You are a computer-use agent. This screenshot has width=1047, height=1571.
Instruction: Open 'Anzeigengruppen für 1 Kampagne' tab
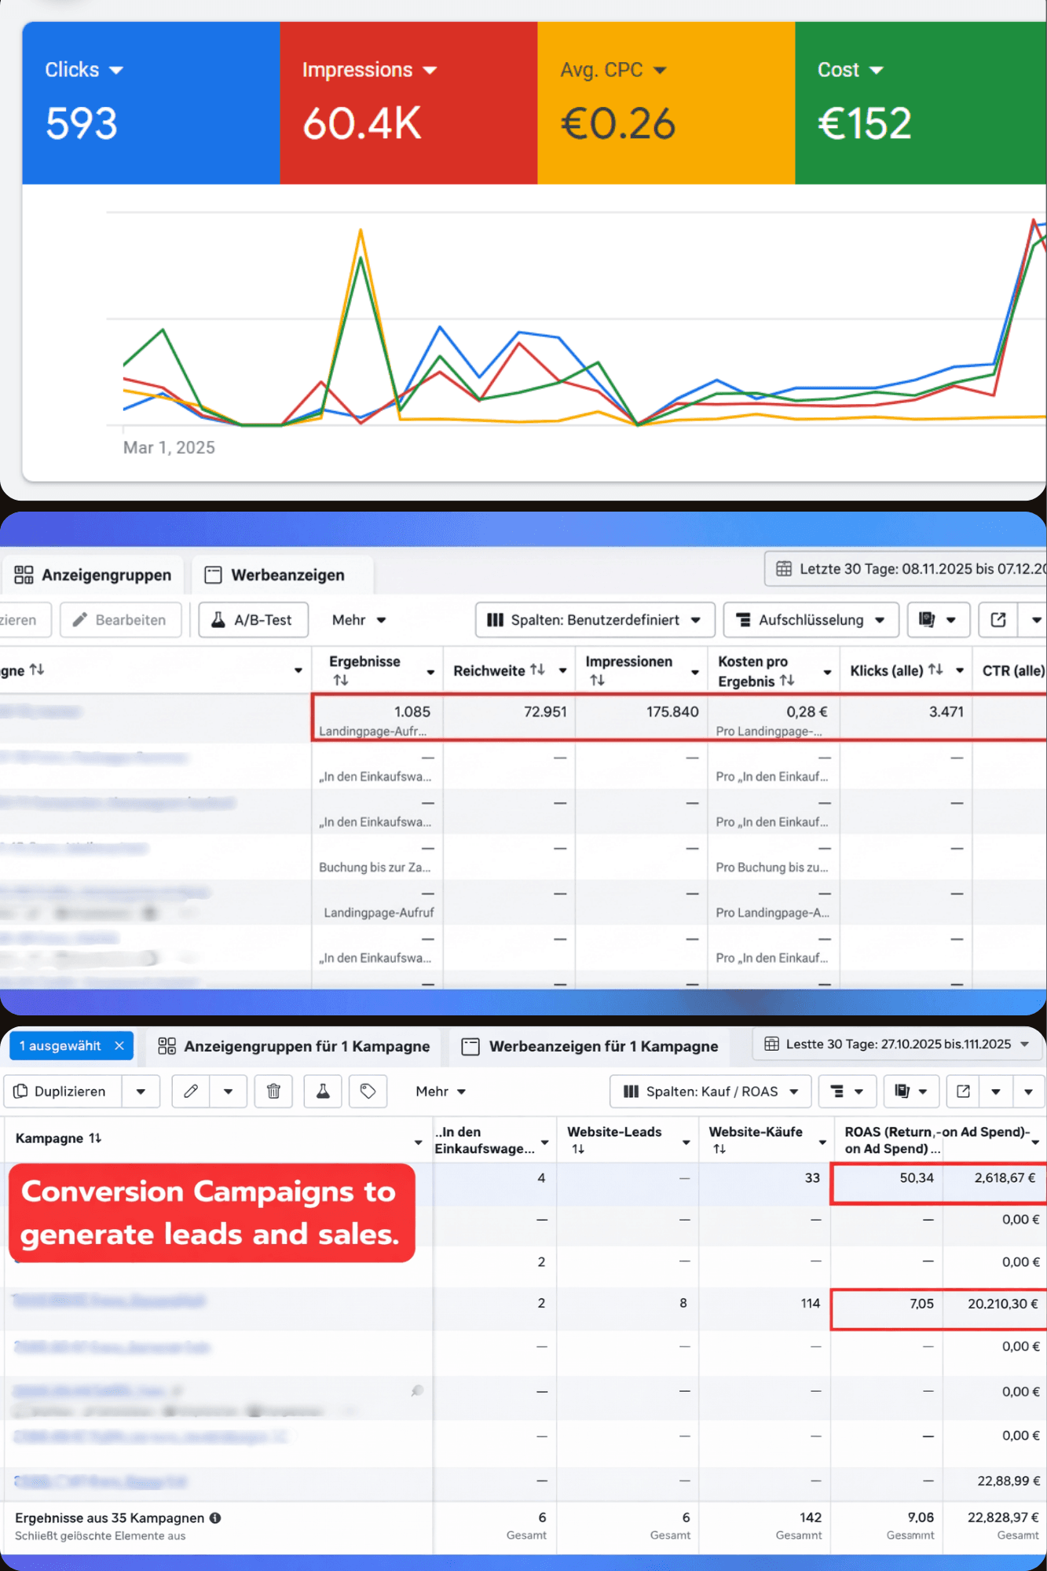coord(295,1046)
